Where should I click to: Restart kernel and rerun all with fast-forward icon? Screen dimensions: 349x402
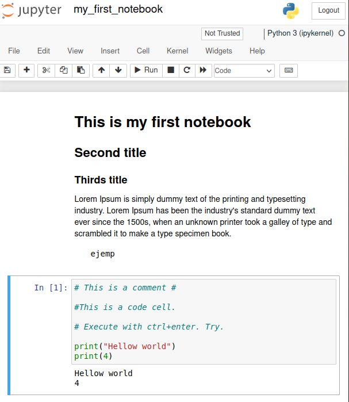[203, 70]
